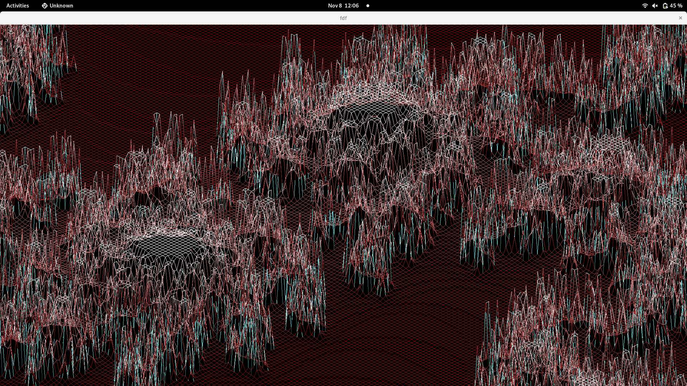Click the muted volume icon
The image size is (687, 386).
[x=655, y=6]
